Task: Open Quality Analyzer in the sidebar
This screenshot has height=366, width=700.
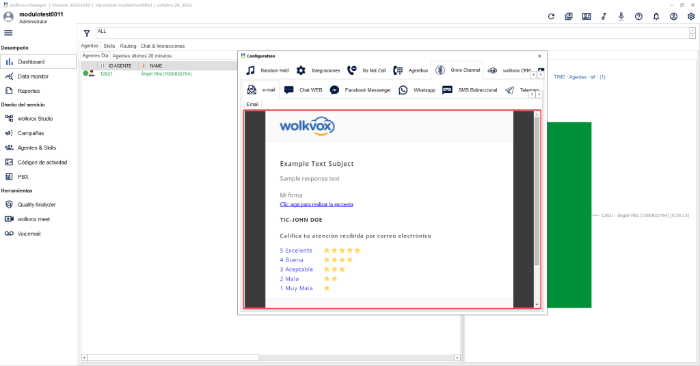Action: pos(38,205)
